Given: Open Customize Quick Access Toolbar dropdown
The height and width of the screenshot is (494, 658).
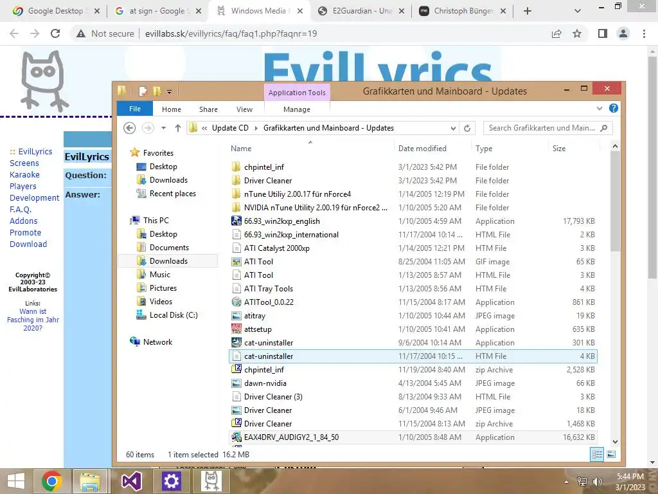Looking at the screenshot, I should pyautogui.click(x=169, y=91).
